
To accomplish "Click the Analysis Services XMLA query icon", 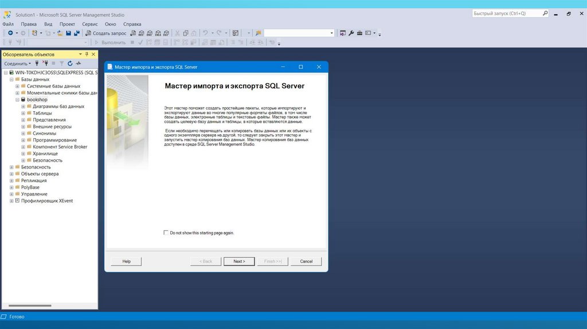I will coord(158,33).
